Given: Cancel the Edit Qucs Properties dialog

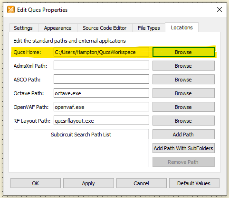Looking at the screenshot, I should pos(142,183).
